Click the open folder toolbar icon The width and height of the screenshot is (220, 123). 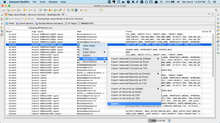point(13,10)
